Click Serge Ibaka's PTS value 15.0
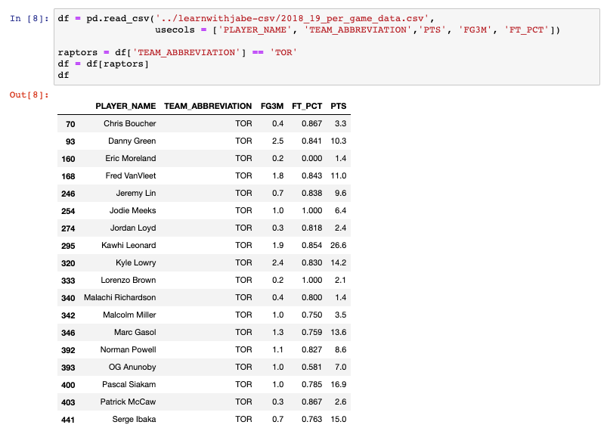The height and width of the screenshot is (428, 607). click(339, 420)
